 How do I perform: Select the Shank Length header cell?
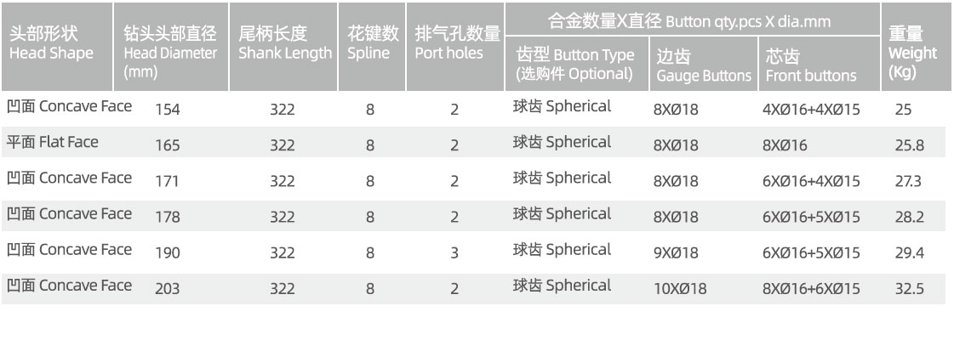(285, 44)
